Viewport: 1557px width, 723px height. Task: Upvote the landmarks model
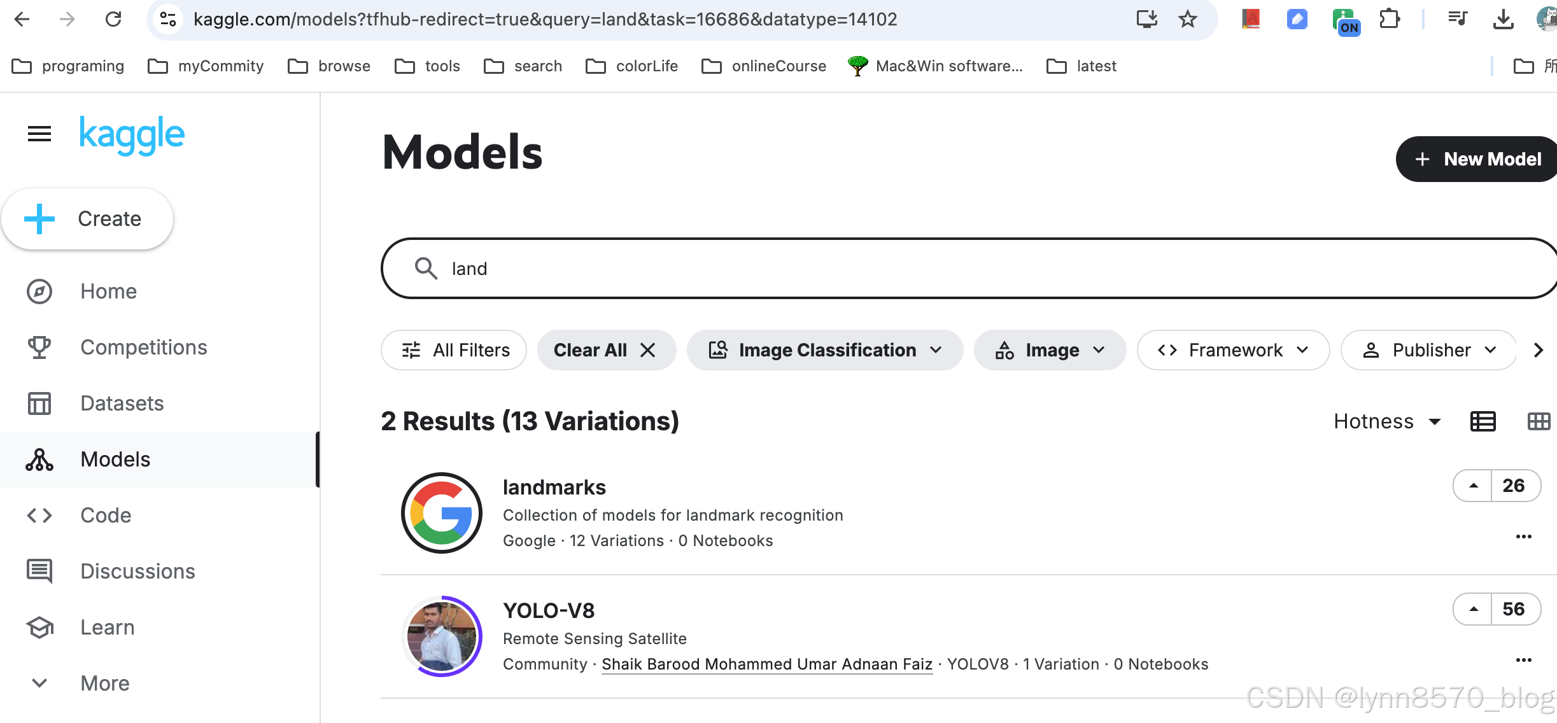[x=1473, y=486]
